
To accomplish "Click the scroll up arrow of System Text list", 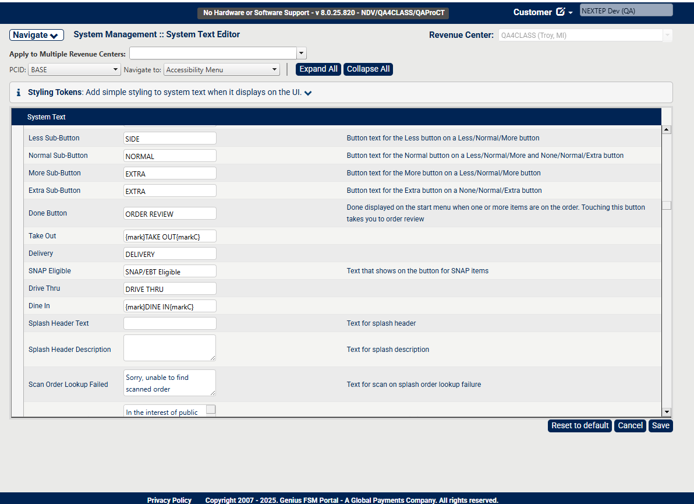I will click(x=667, y=129).
